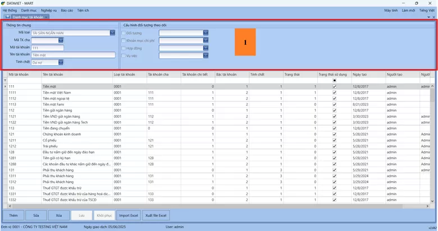Viewport: 438px width, 231px height.
Task: Tick the Hợp đồng checkbox
Action: [124, 48]
